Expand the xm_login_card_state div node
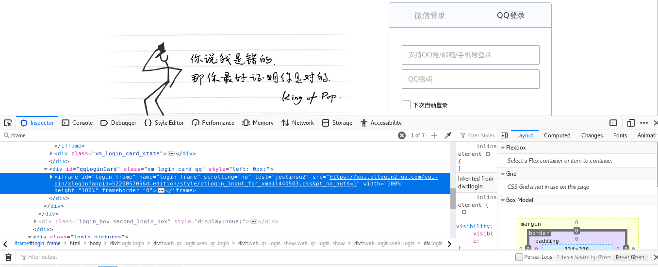658x267 pixels. (x=51, y=153)
